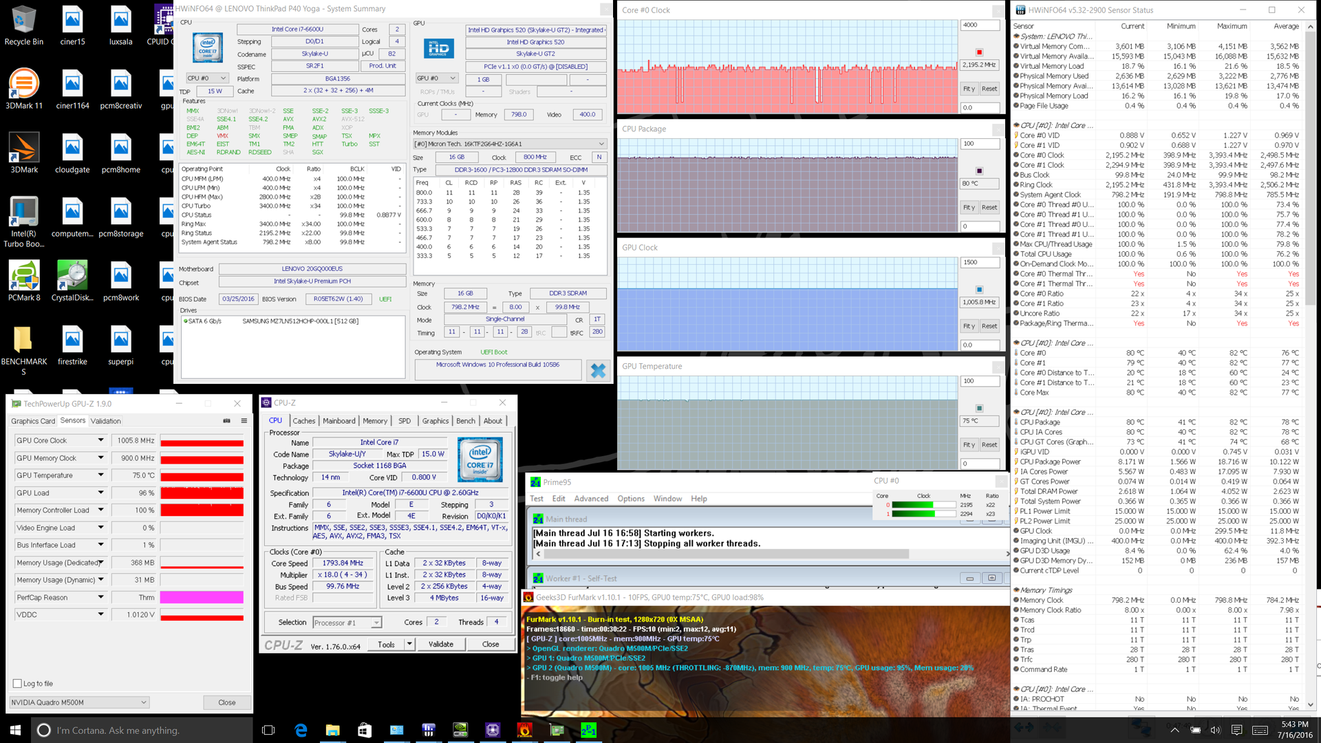Screen dimensions: 1321x743
Task: Open CPU-Z SPD tab
Action: (405, 421)
